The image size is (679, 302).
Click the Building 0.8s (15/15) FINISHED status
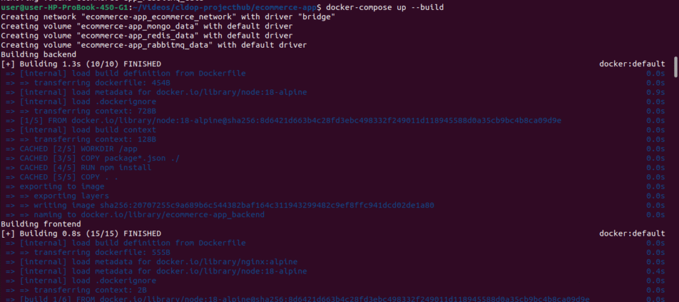(81, 234)
